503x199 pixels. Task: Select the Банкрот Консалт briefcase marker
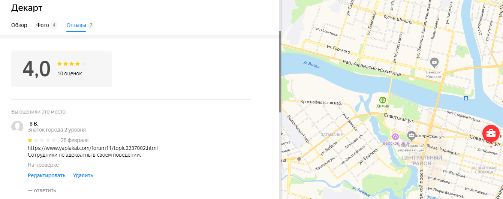[434, 62]
